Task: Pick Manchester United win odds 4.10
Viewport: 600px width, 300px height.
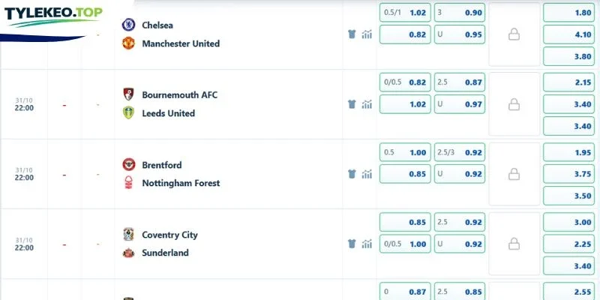Action: [569, 34]
